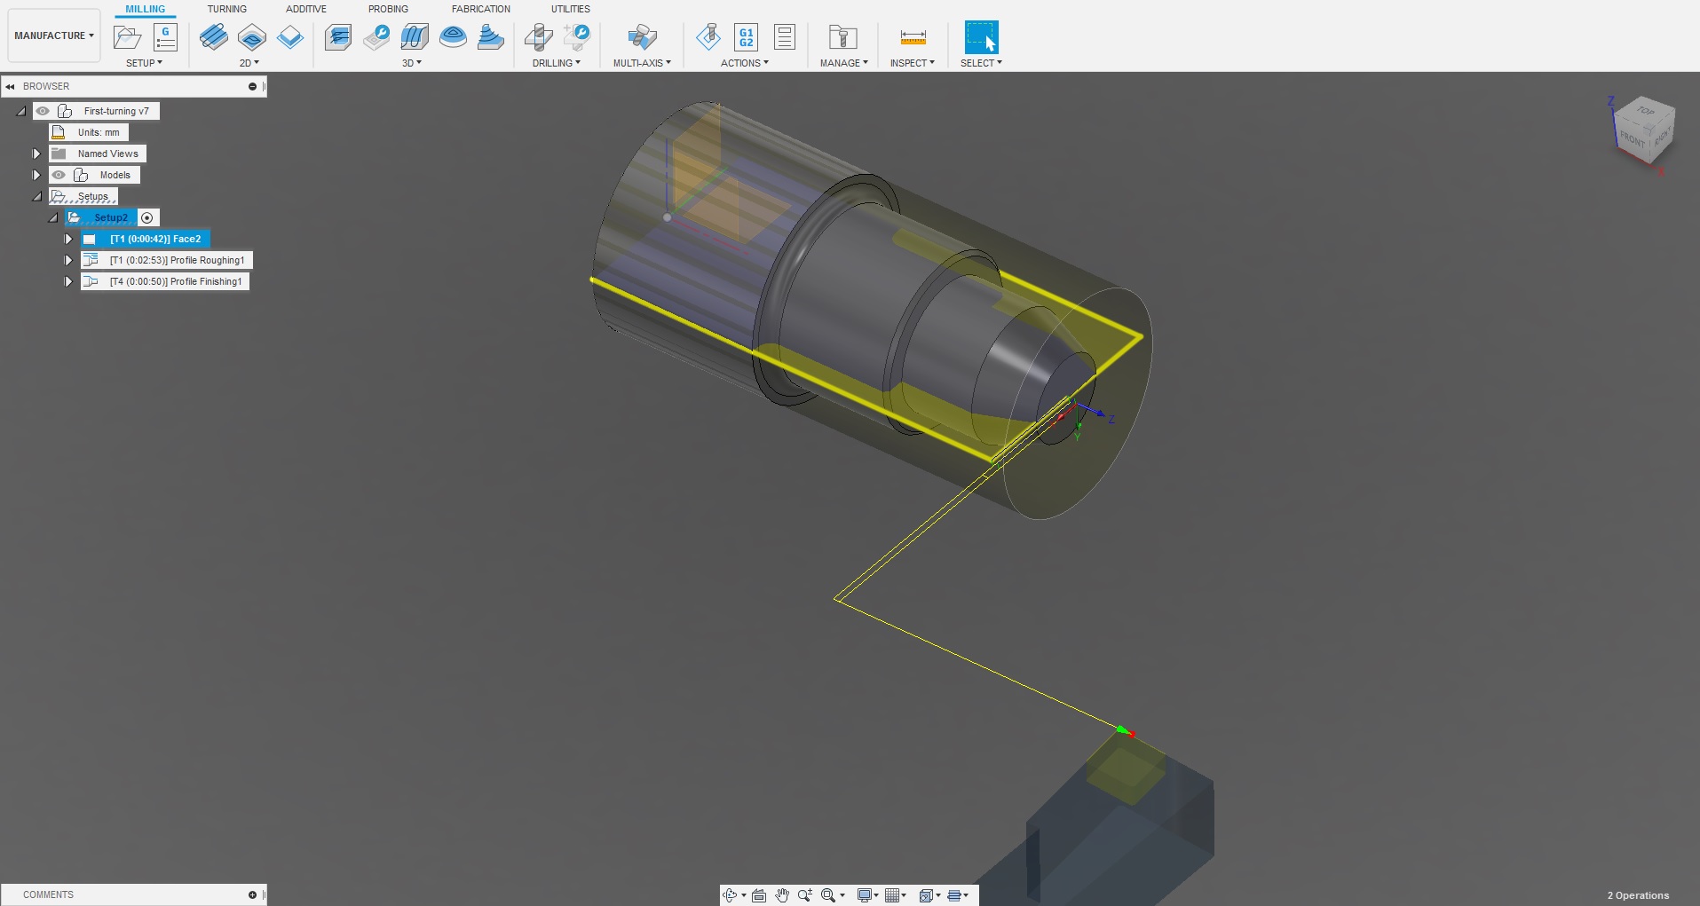Pick the 3D Adaptive Clearing tool

click(338, 37)
